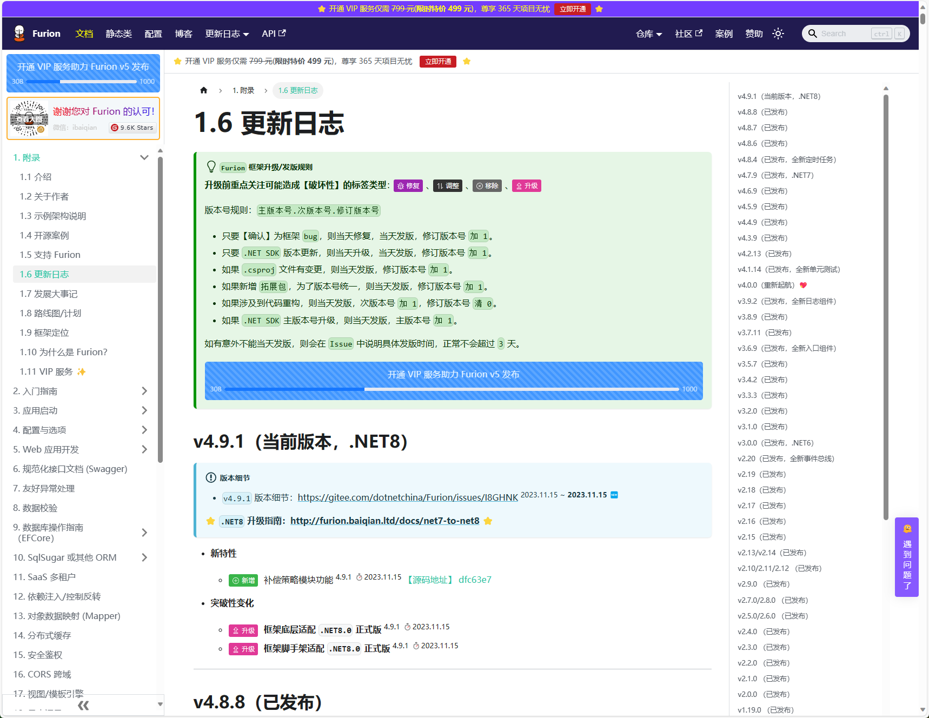
Task: Click the sparkle icon beside VIP 服务
Action: [x=81, y=371]
